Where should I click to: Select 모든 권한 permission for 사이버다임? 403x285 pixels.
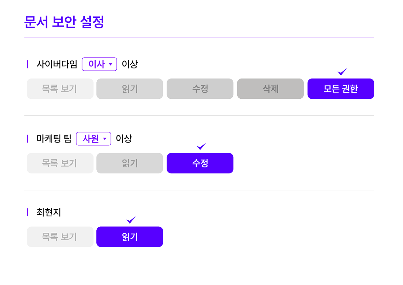pyautogui.click(x=341, y=89)
